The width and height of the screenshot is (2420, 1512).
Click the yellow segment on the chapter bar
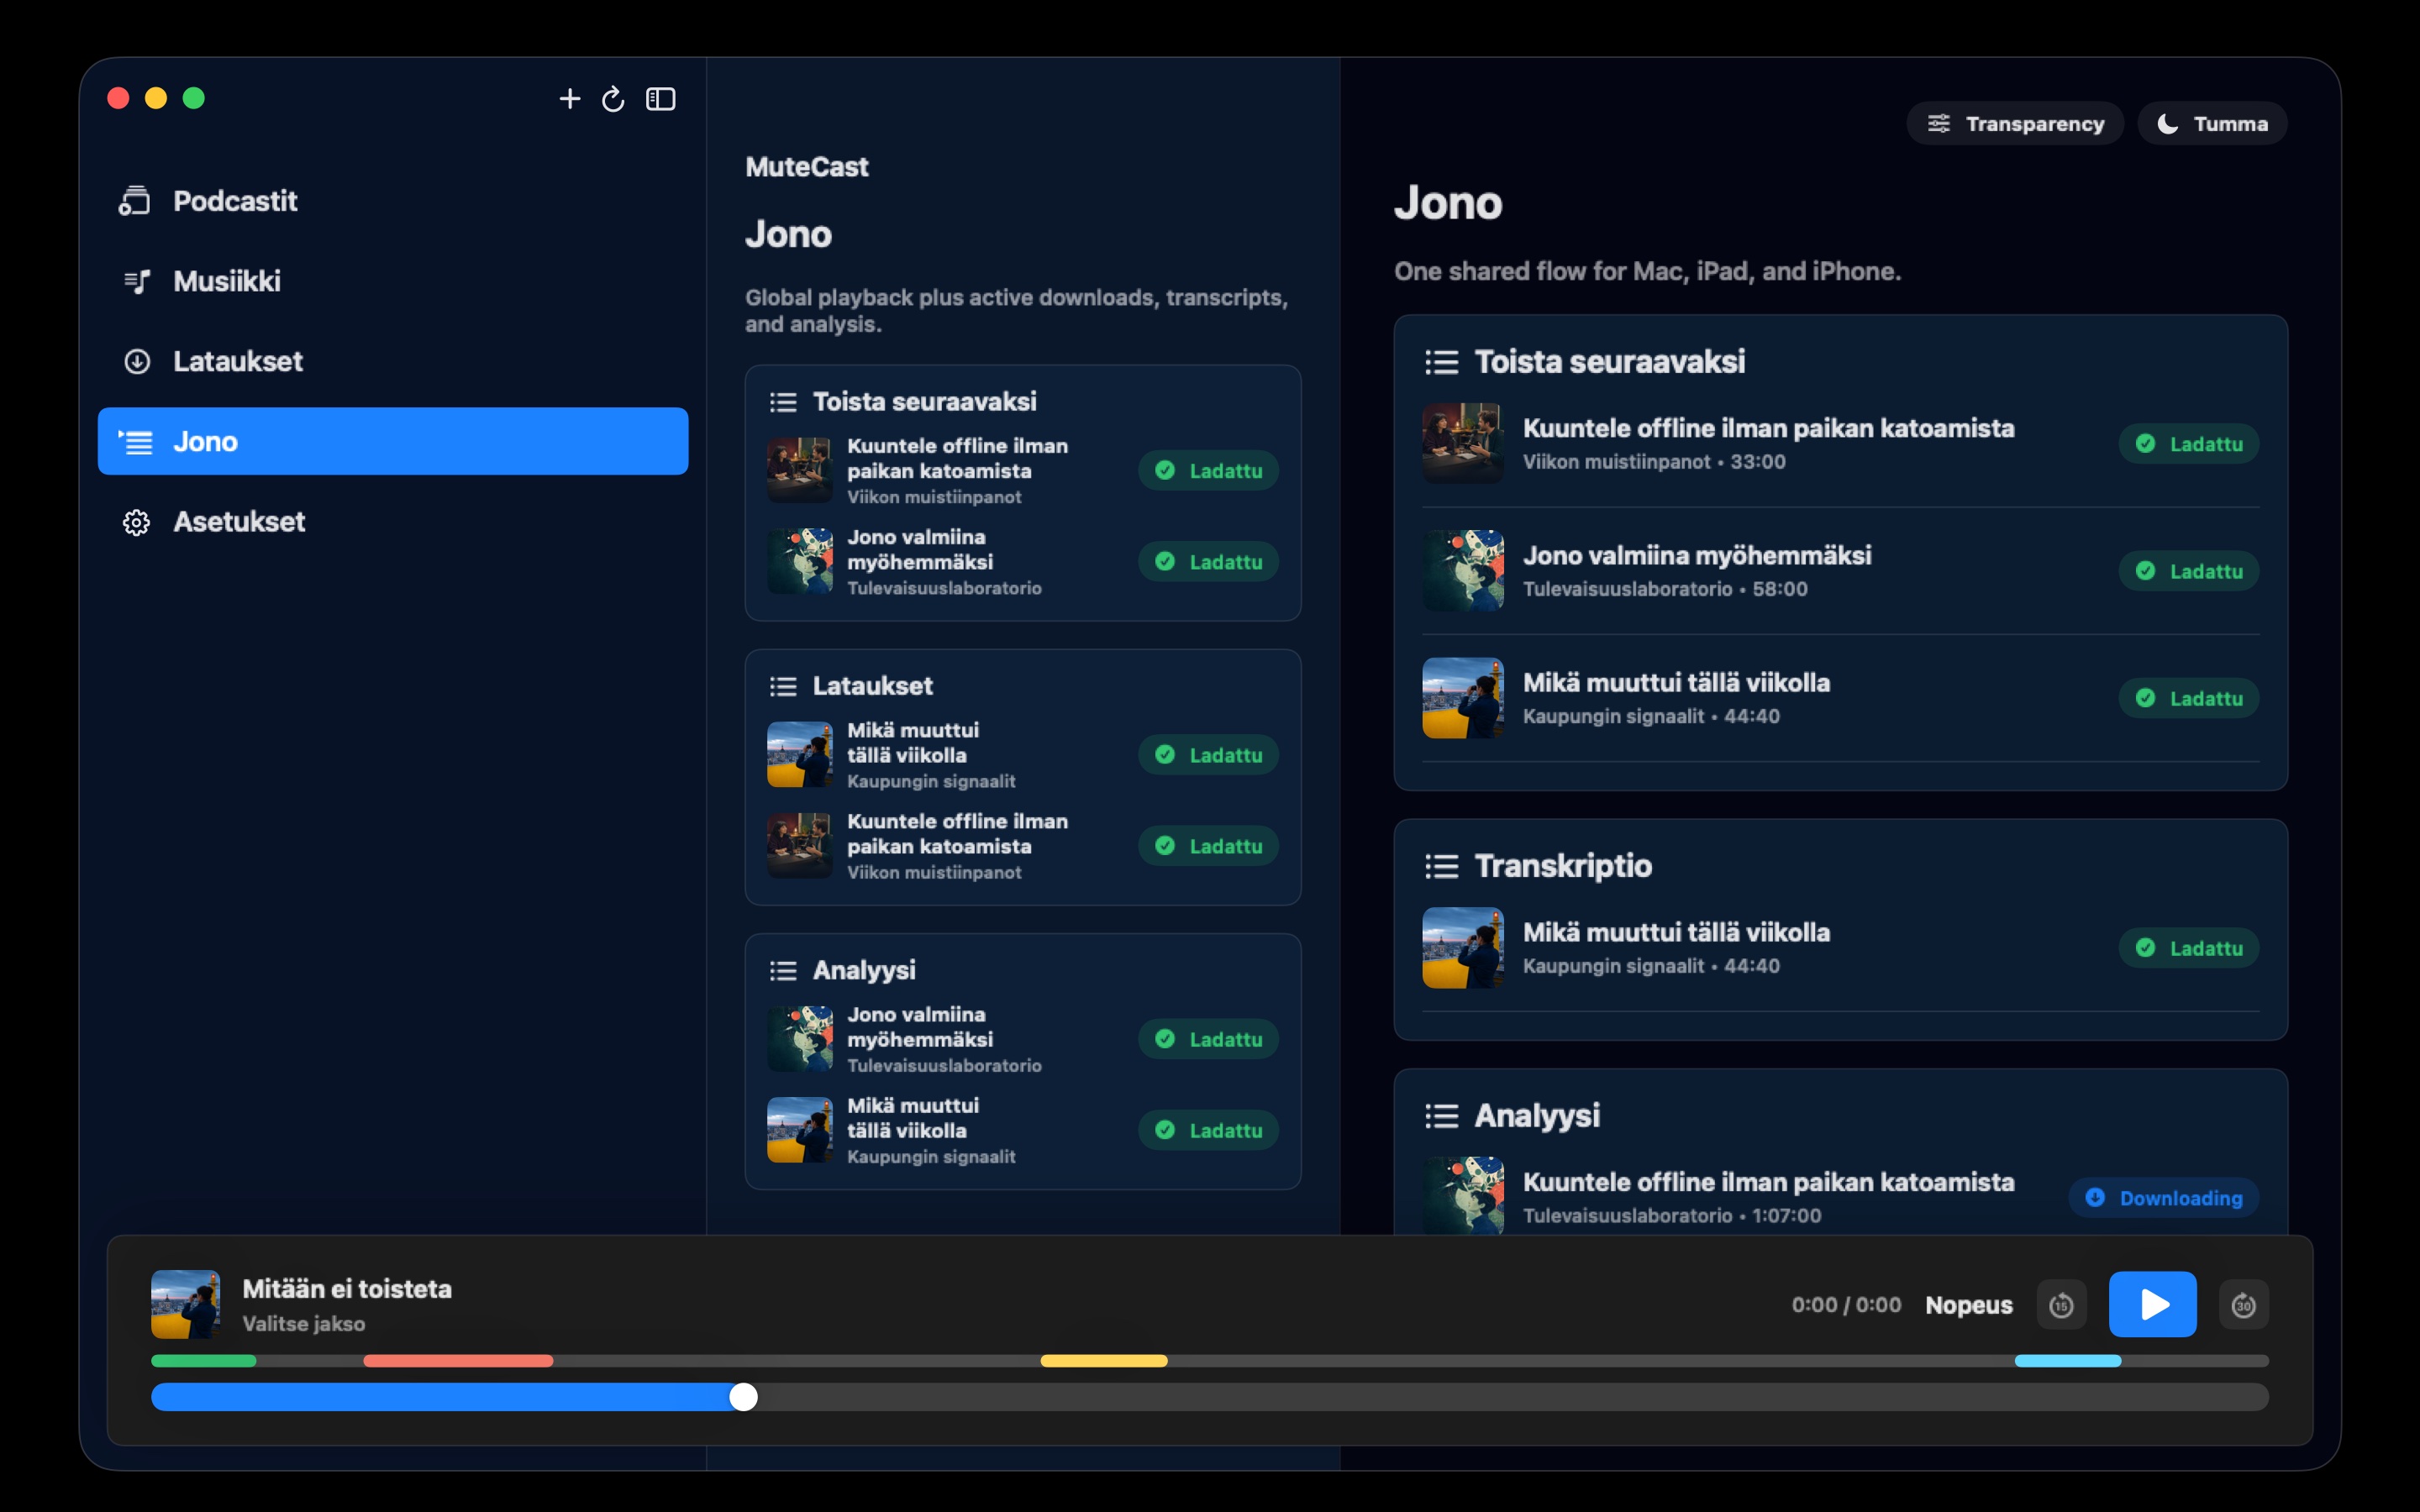tap(1104, 1361)
